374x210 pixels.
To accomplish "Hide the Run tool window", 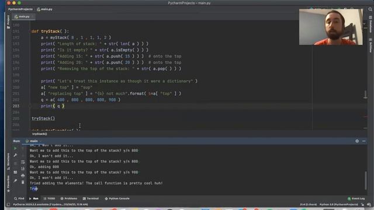I will click(x=363, y=141).
